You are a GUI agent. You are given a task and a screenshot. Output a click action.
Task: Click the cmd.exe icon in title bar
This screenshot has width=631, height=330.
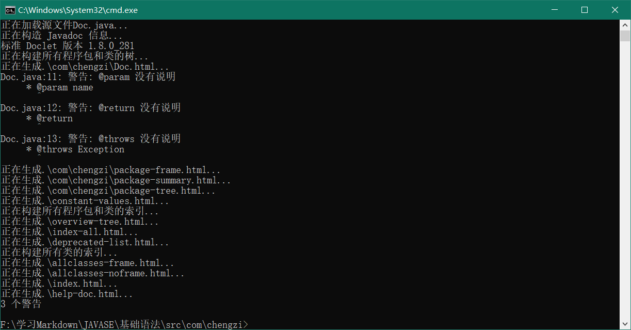click(10, 10)
